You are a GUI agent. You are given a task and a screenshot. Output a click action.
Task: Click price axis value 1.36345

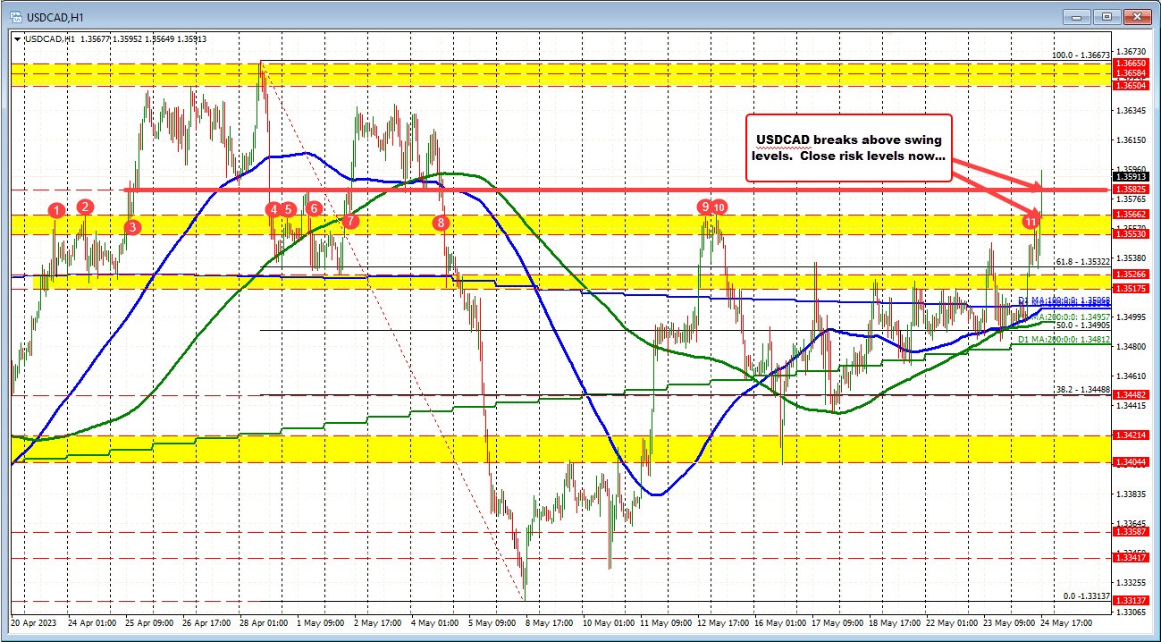[x=1130, y=111]
